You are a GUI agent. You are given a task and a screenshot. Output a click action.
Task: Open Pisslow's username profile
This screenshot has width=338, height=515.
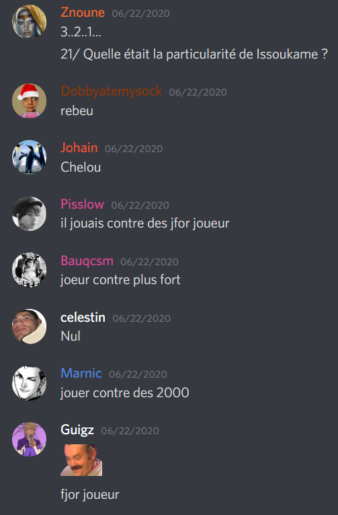click(82, 204)
